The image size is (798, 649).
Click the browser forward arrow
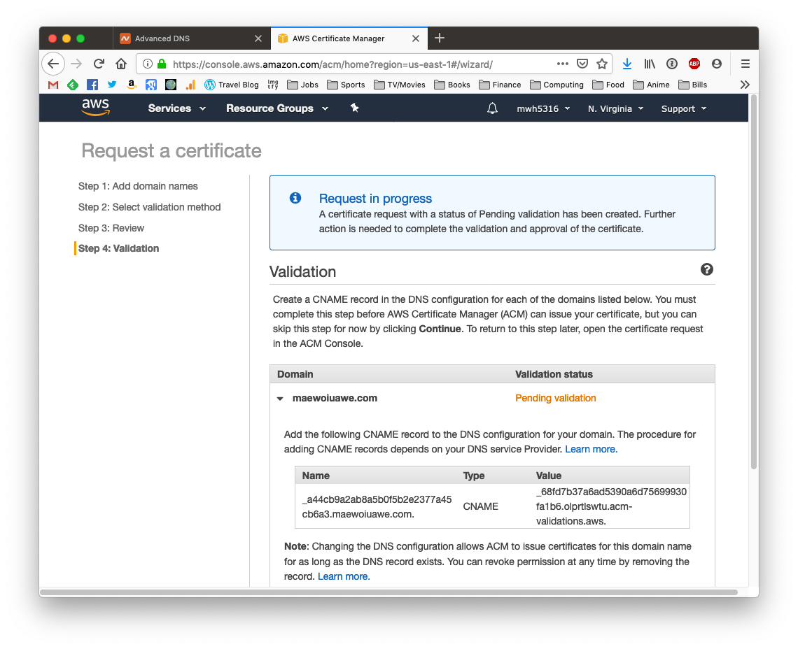76,64
